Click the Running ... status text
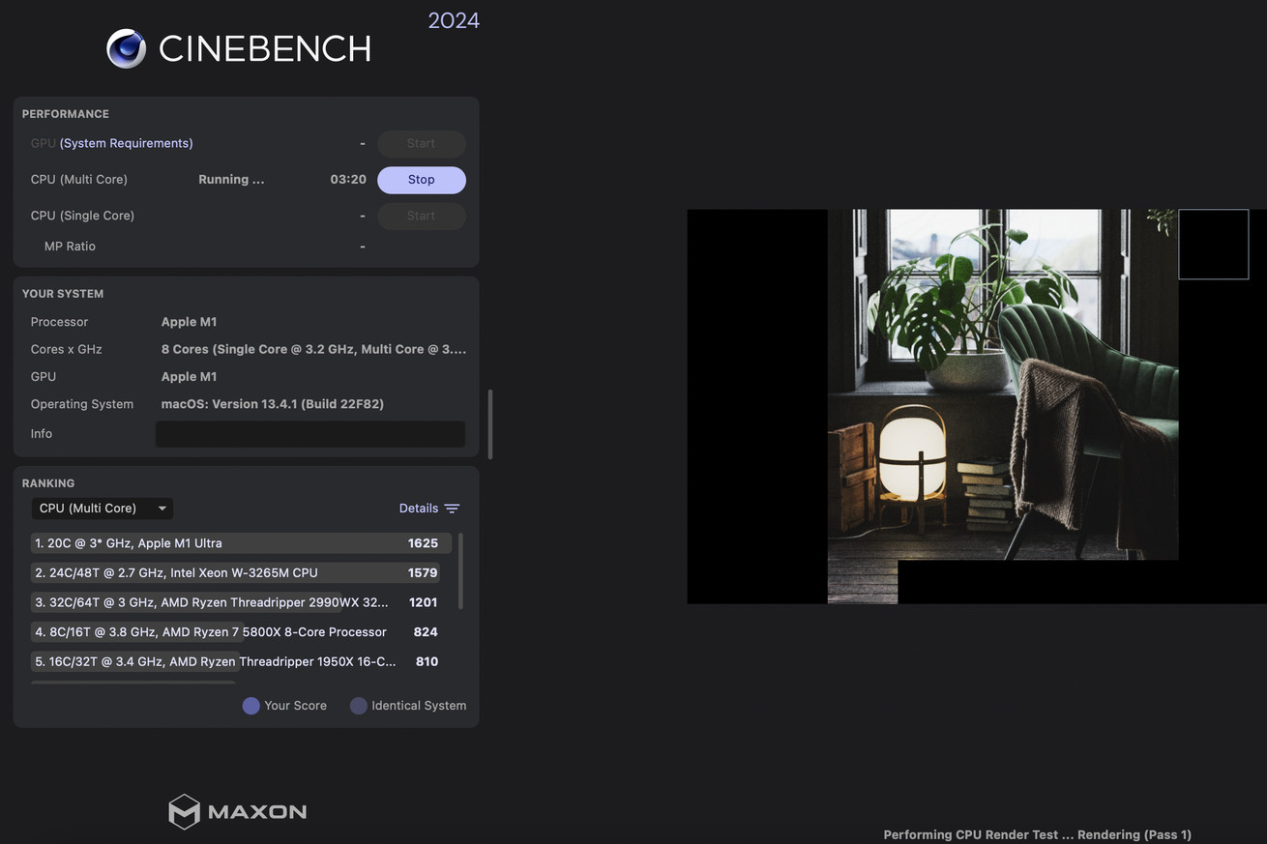Image resolution: width=1267 pixels, height=844 pixels. 231,180
